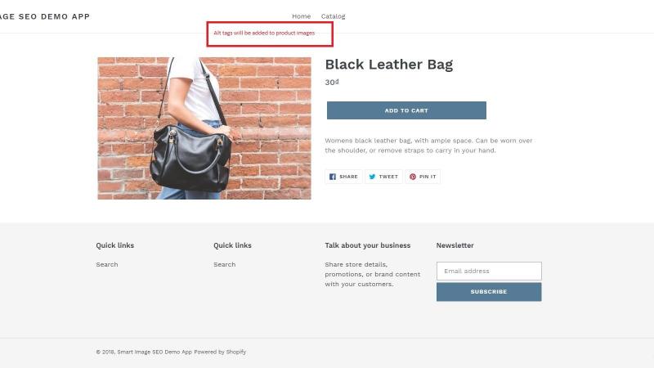The height and width of the screenshot is (368, 654).
Task: Open Search under the second Quick links column
Action: pyautogui.click(x=224, y=264)
